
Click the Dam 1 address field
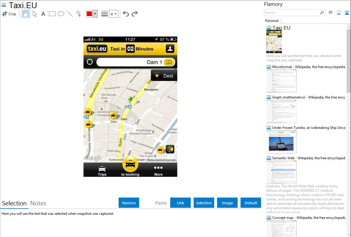point(136,62)
